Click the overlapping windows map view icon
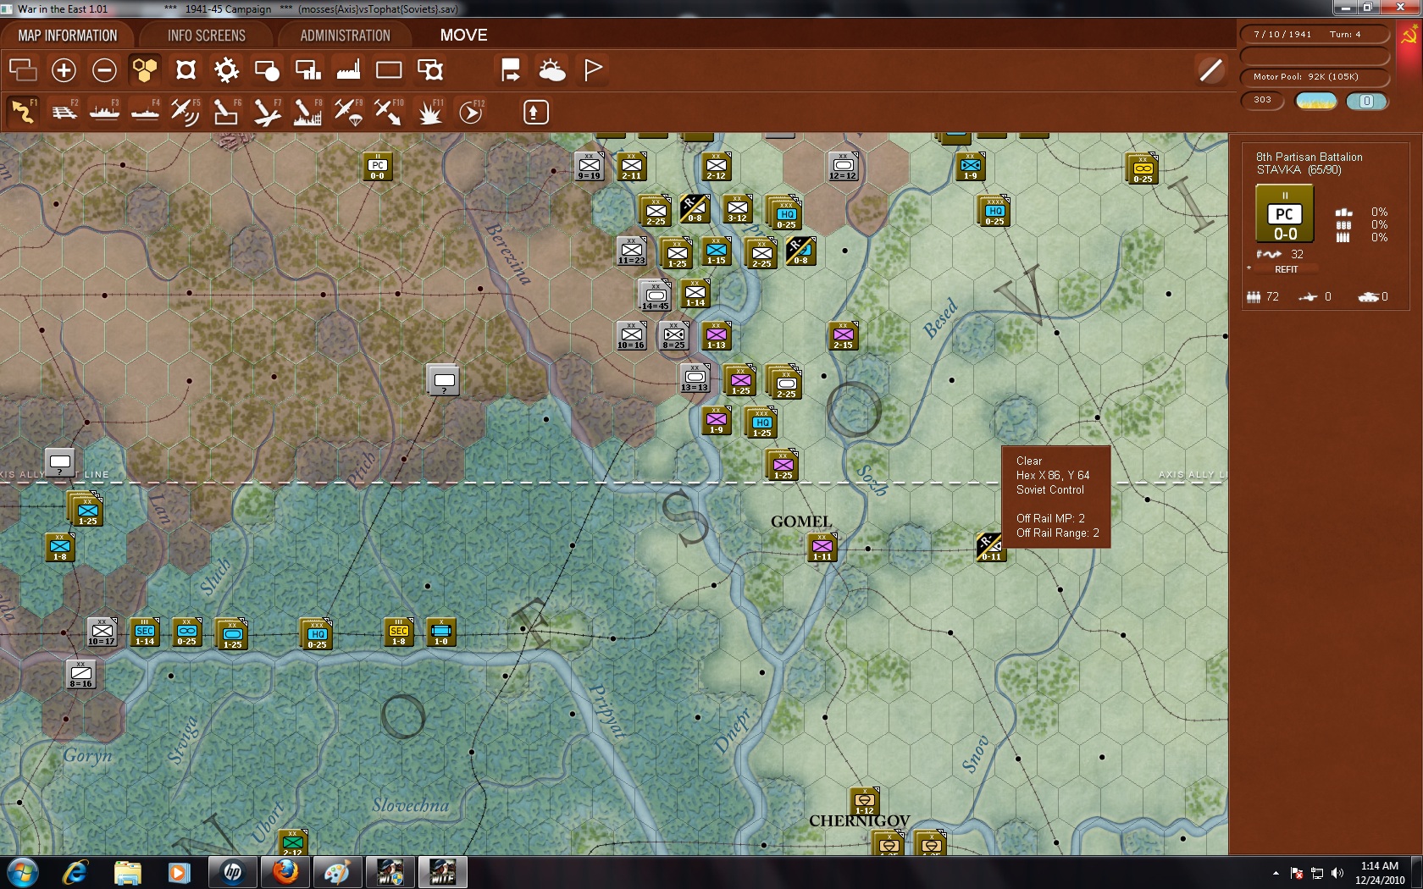 [x=23, y=69]
